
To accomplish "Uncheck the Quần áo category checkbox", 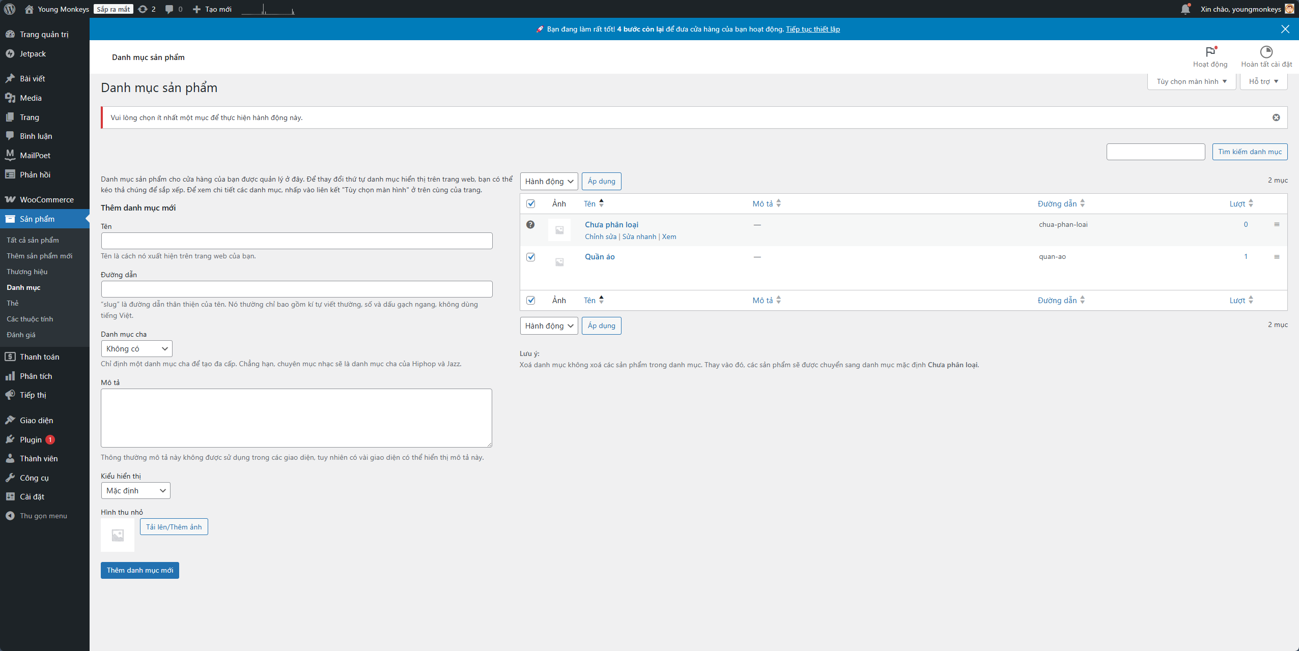I will (530, 257).
